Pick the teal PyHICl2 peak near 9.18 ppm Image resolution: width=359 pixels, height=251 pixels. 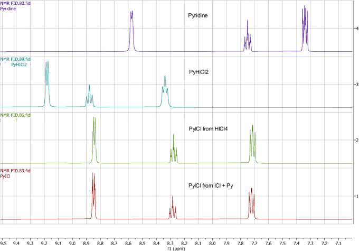47,84
